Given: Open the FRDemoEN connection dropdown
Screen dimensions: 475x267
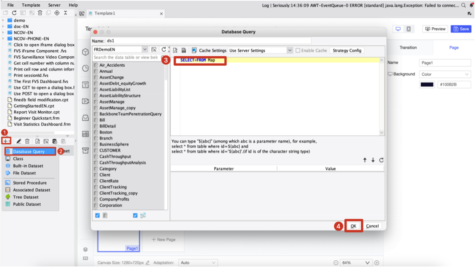Looking at the screenshot, I should click(145, 49).
